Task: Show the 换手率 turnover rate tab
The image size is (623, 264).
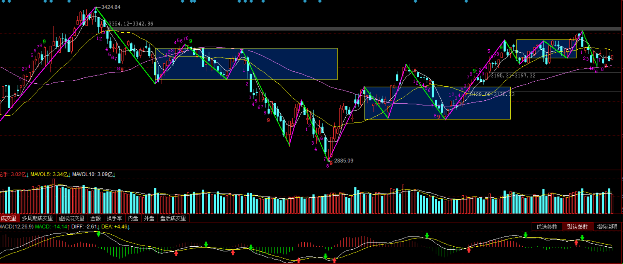Action: 114,218
